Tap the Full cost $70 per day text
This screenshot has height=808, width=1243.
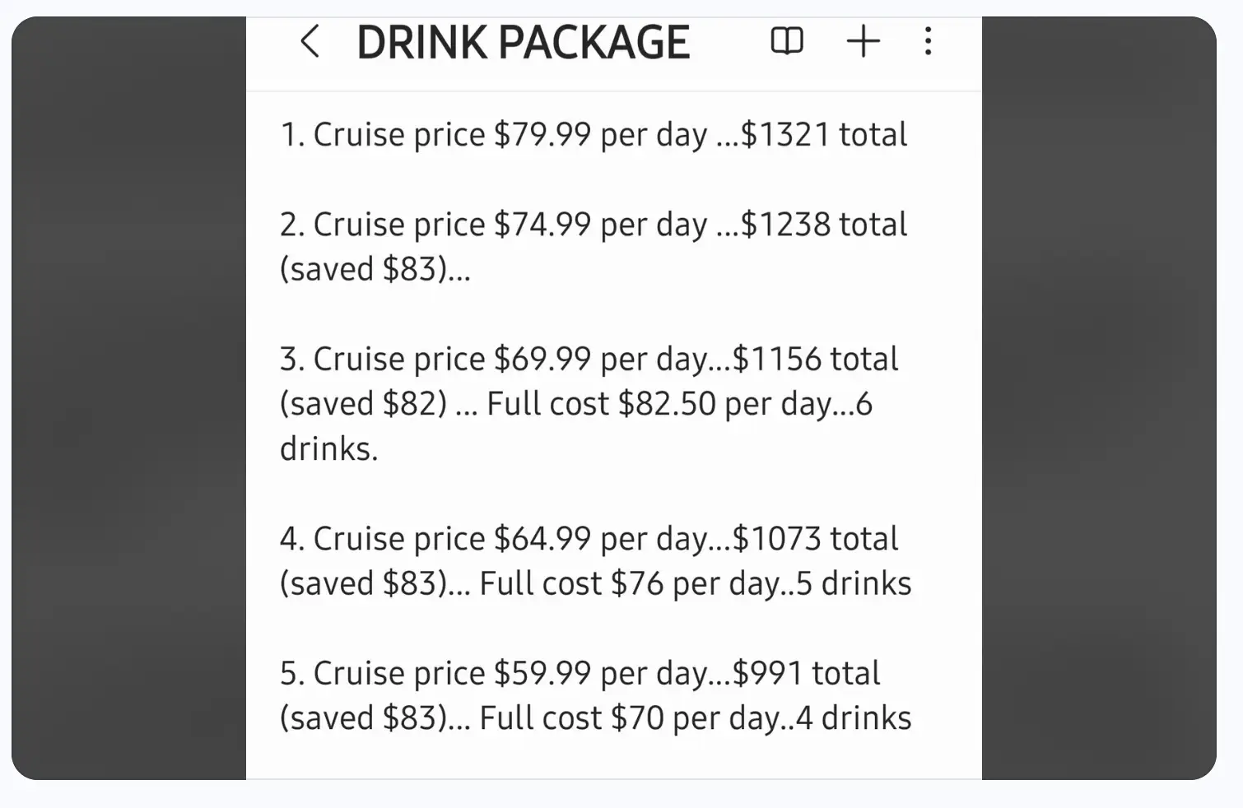634,717
